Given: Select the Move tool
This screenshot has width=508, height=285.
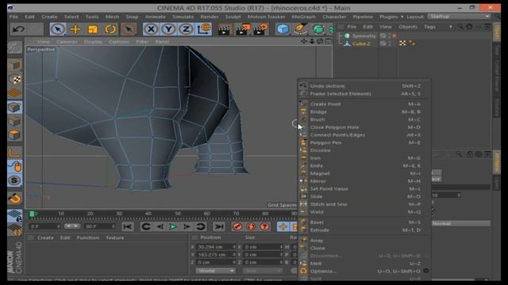Looking at the screenshot, I should [75, 29].
